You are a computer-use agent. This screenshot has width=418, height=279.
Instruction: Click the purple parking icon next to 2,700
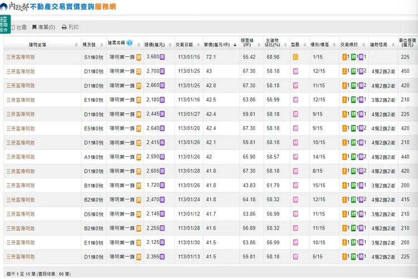tap(162, 71)
